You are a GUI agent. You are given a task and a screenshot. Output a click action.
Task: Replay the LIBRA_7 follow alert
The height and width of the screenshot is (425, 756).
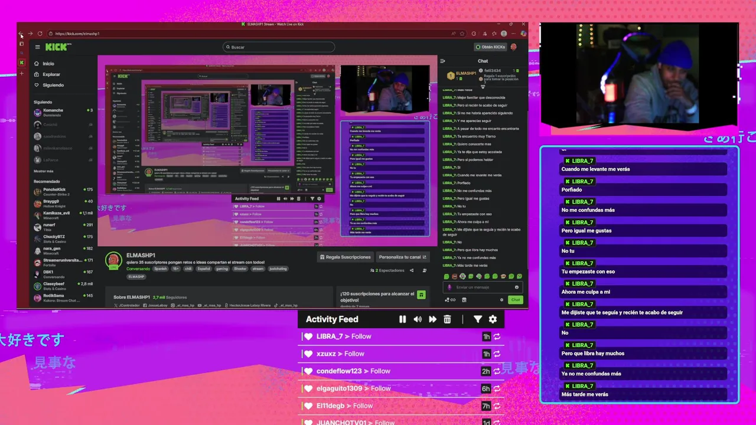pos(497,336)
